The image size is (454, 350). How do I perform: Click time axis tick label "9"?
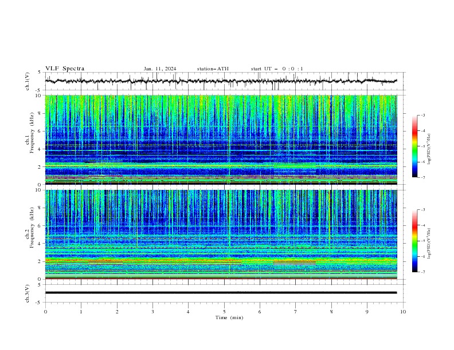click(367, 312)
